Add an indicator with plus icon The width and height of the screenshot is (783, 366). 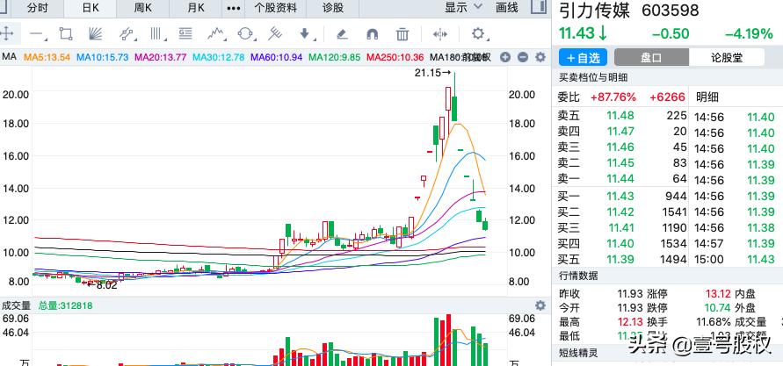[505, 57]
